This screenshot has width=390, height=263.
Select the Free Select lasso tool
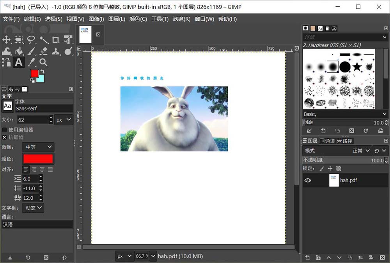point(31,39)
